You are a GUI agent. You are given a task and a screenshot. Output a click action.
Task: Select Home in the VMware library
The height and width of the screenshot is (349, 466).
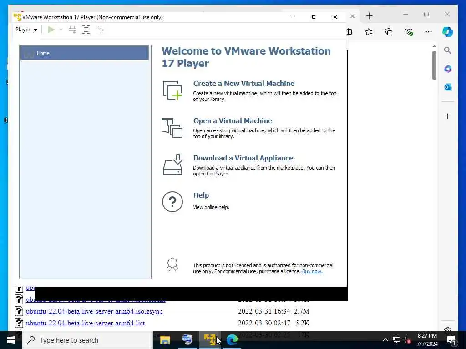[x=84, y=53]
